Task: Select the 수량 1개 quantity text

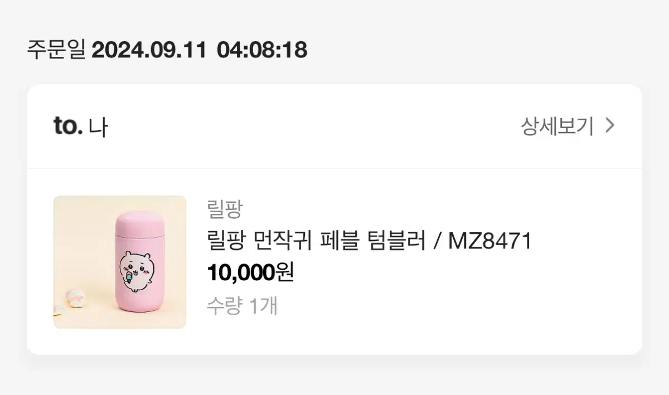Action: pos(242,305)
